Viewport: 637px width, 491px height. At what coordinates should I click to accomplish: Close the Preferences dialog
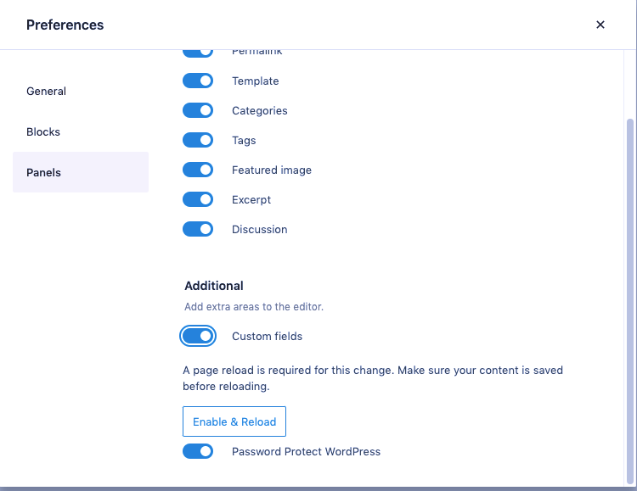[600, 25]
